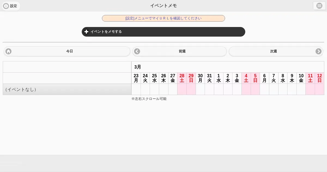Click the plus icon on イベントをメモする

(86, 32)
